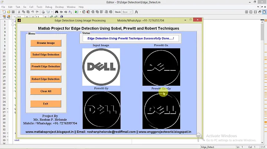Open the Cell menu
Viewport: 267px width, 149px height.
[x=31, y=7]
